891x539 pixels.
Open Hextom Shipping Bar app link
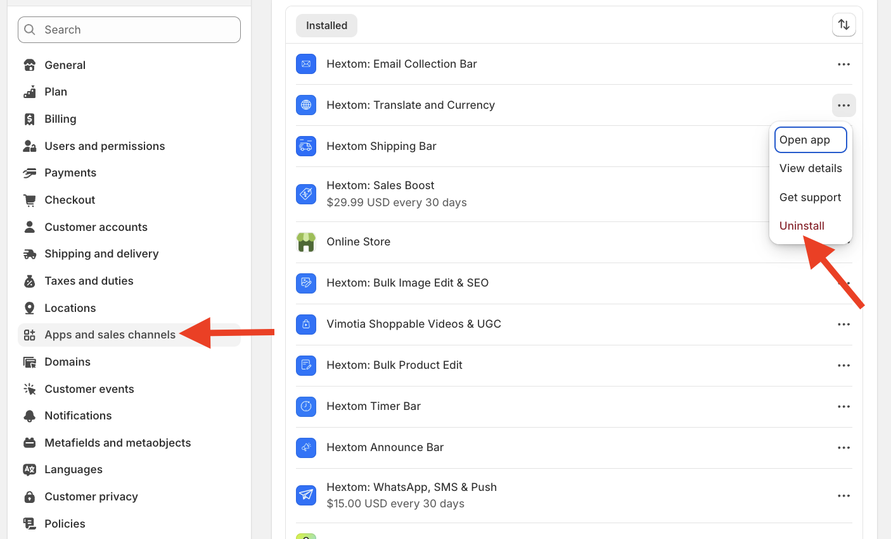tap(381, 146)
